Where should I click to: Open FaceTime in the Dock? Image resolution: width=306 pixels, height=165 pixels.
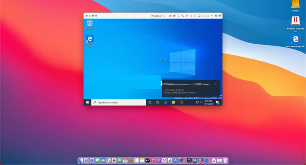120,160
